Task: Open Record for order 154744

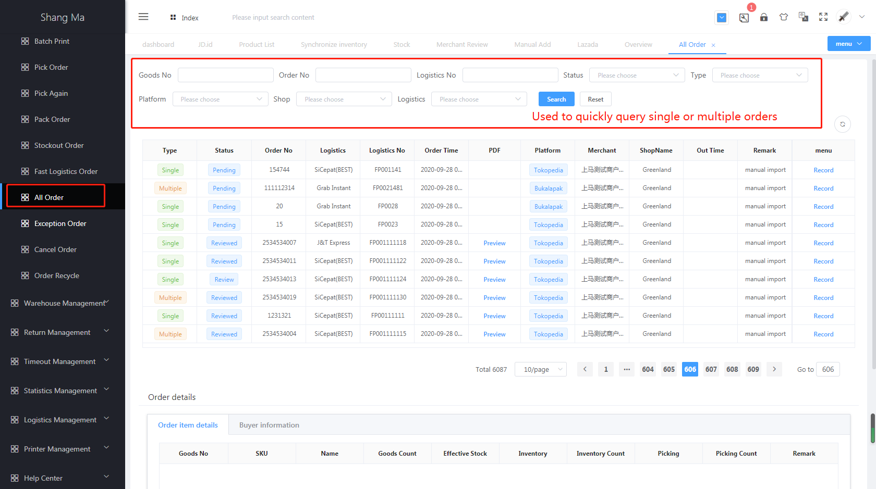Action: click(823, 170)
